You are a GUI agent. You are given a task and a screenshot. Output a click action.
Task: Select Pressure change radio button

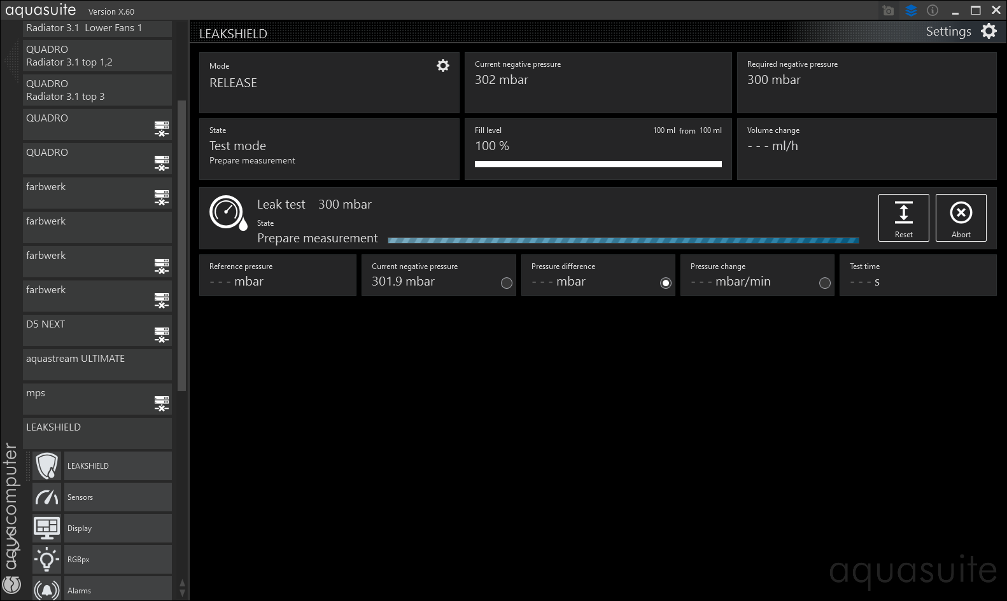point(825,283)
